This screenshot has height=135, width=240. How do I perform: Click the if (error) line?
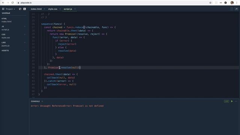pyautogui.click(x=64, y=41)
